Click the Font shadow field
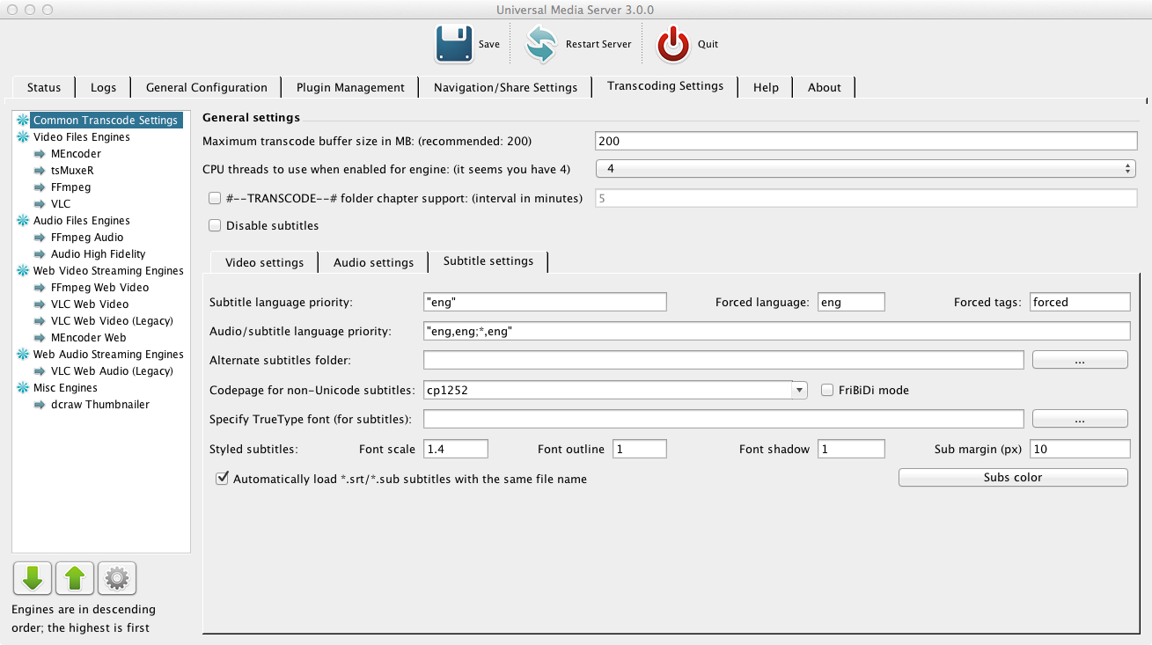1152x645 pixels. tap(851, 449)
